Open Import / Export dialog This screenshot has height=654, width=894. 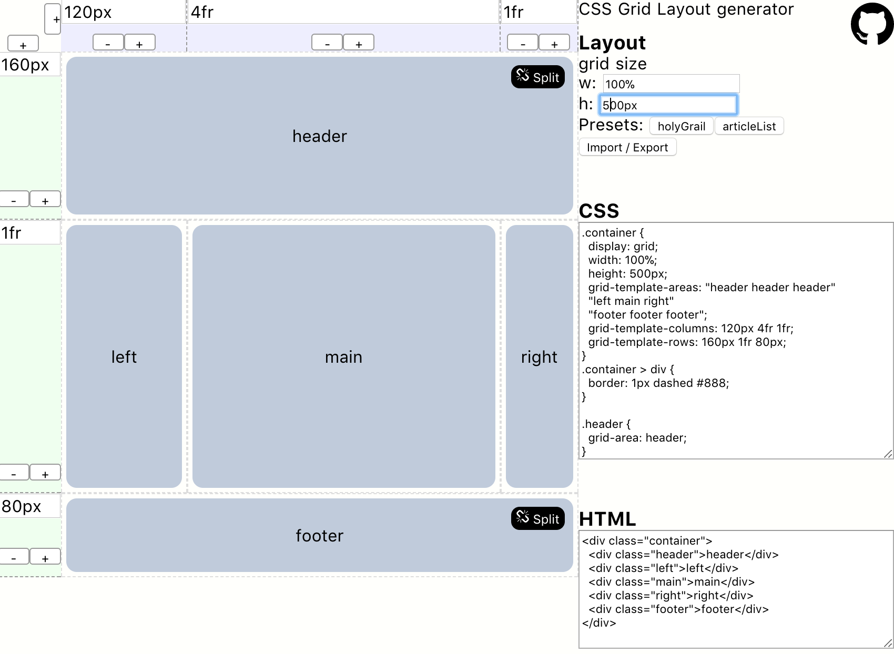pyautogui.click(x=627, y=148)
